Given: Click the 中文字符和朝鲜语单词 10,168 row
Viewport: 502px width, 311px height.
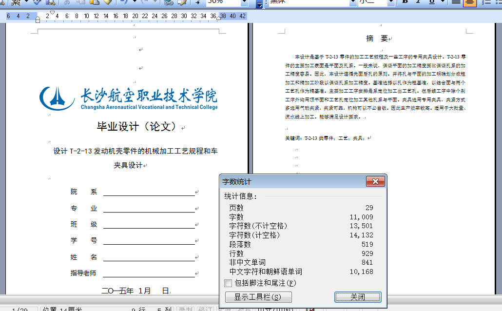Looking at the screenshot, I should pyautogui.click(x=301, y=272).
